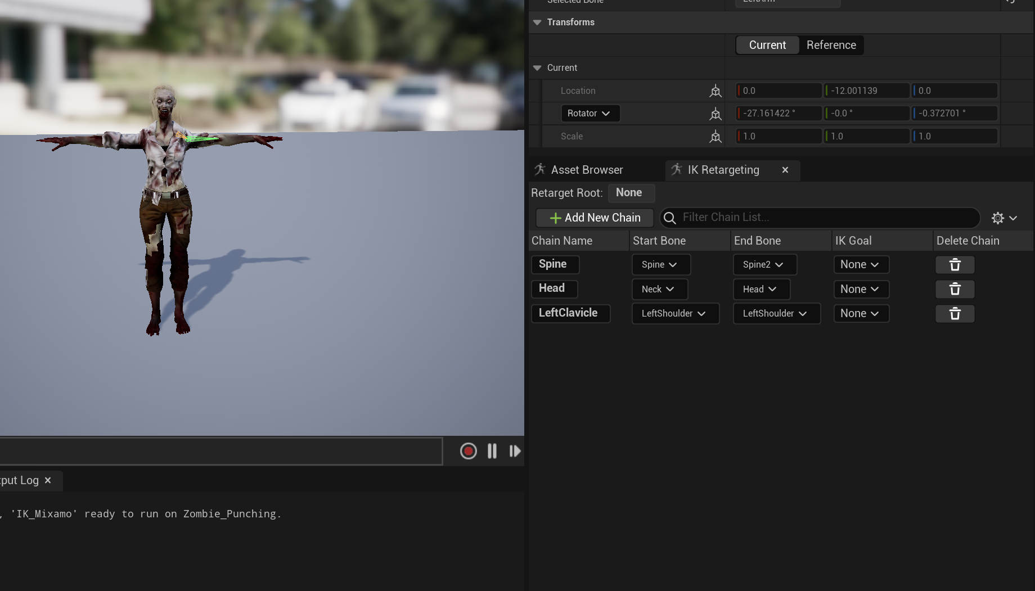Open Spine2 End Bone dropdown
This screenshot has height=591, width=1035.
pos(764,264)
